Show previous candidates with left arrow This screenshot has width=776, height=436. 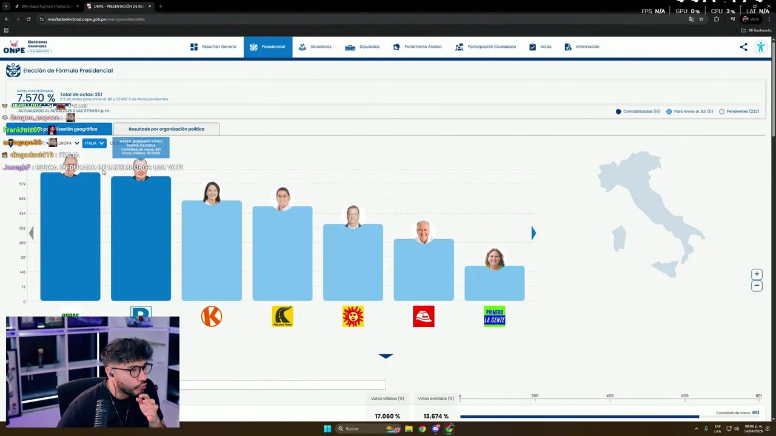[x=31, y=233]
